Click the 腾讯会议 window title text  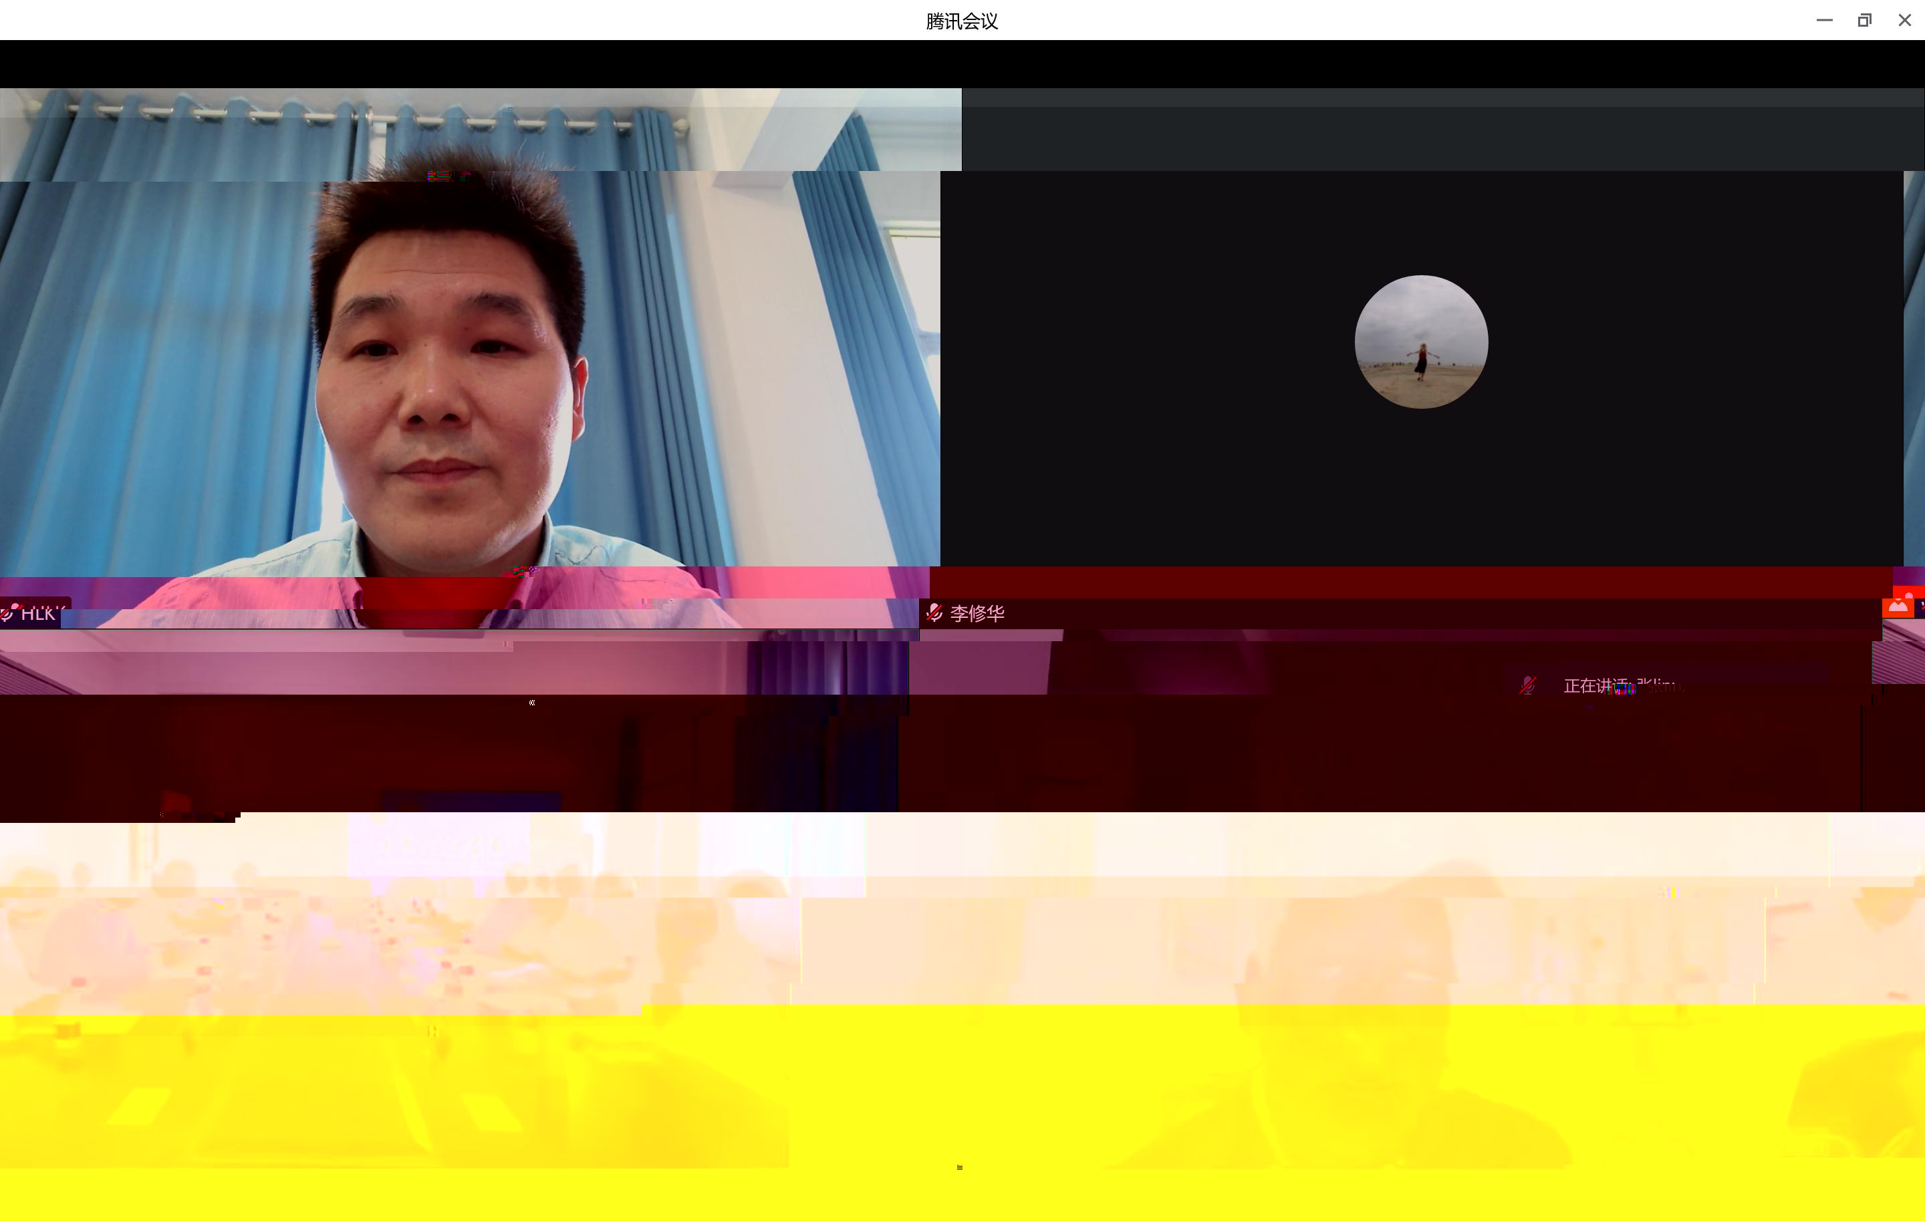pyautogui.click(x=962, y=21)
